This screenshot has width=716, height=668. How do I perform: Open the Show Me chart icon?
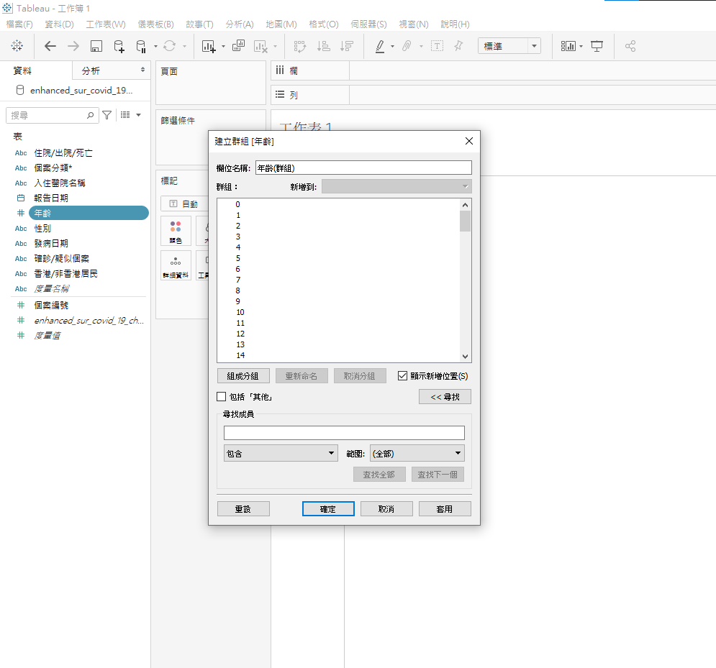point(568,46)
